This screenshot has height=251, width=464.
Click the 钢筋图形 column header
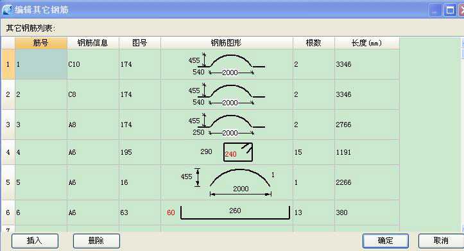(227, 43)
